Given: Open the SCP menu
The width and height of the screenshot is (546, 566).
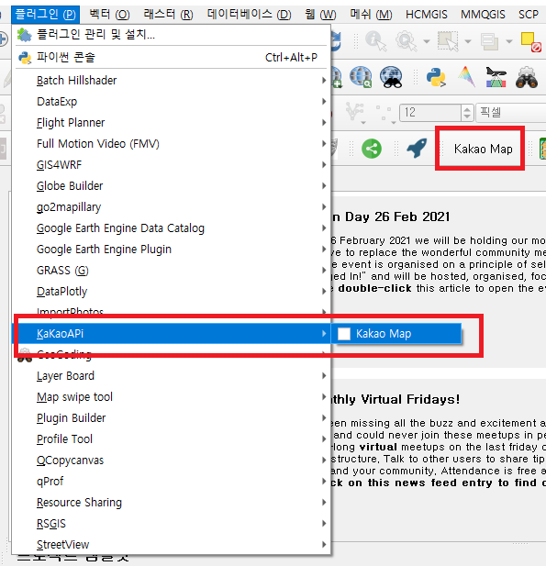Looking at the screenshot, I should 529,15.
